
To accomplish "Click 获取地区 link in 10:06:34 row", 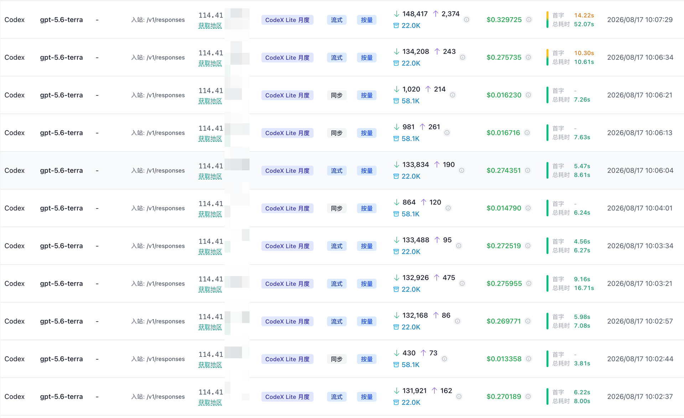I will coord(210,64).
